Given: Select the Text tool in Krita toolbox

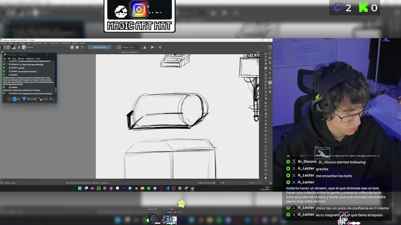Looking at the screenshot, I should coord(266,57).
